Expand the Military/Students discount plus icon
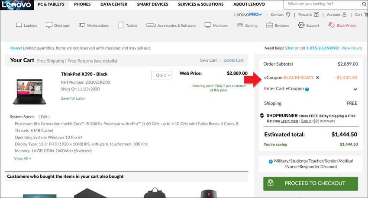Image resolution: width=368 pixels, height=198 pixels. (271, 161)
